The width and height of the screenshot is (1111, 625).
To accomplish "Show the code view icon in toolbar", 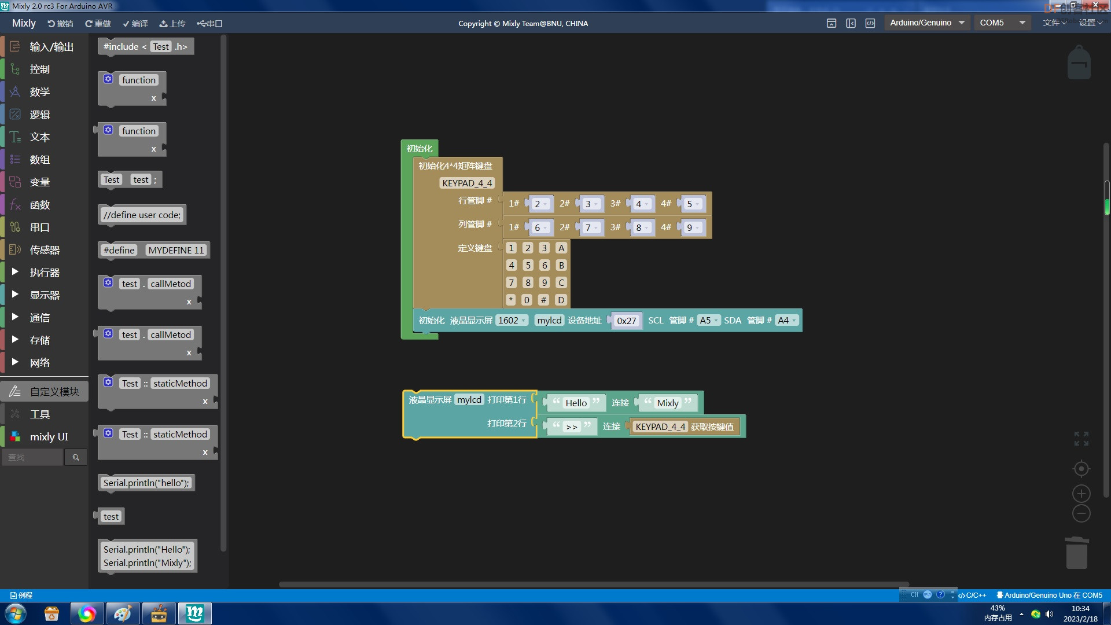I will (870, 23).
